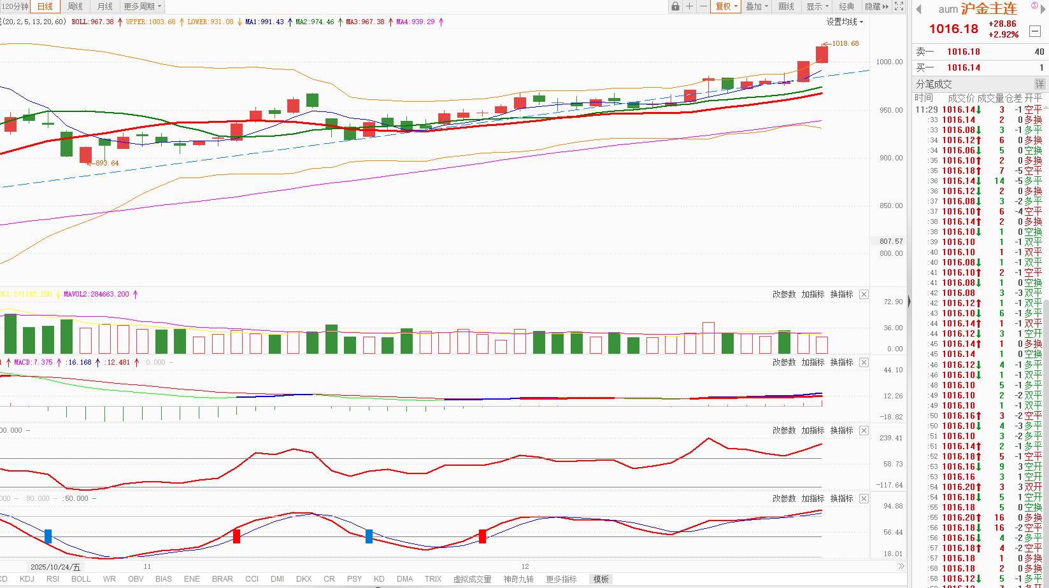The width and height of the screenshot is (1049, 588).
Task: Close the volume indicator panel
Action: pyautogui.click(x=864, y=294)
